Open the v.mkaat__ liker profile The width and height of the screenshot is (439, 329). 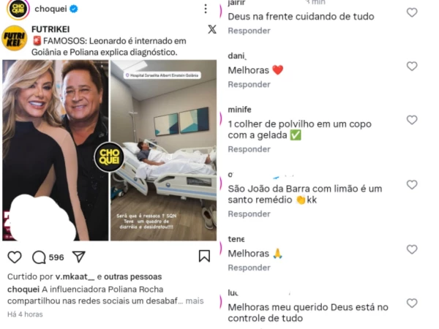point(75,276)
